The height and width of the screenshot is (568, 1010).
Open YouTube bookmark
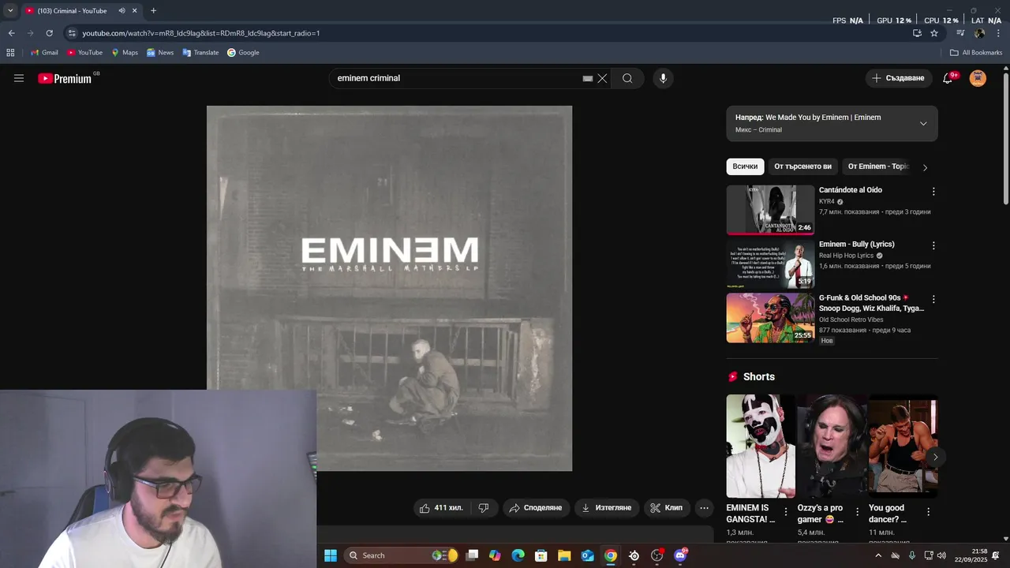[x=84, y=53]
